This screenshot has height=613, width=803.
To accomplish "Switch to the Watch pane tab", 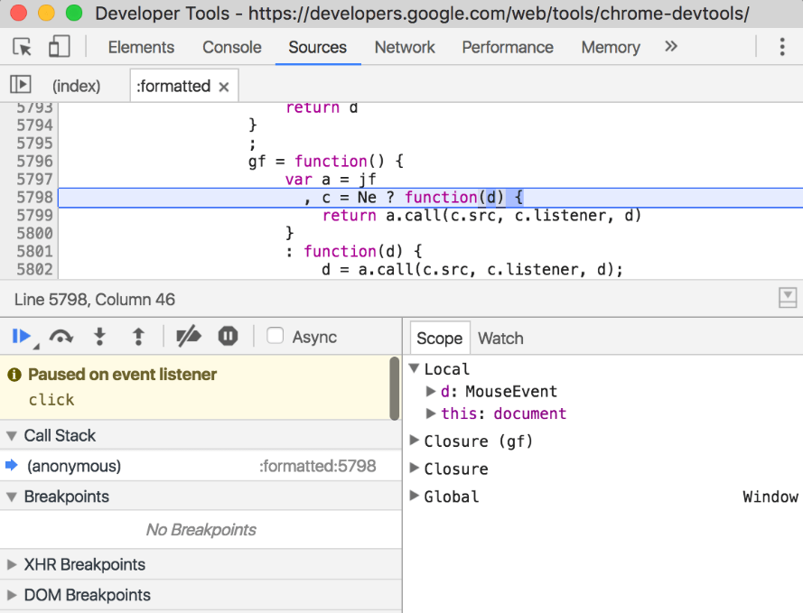I will [500, 339].
